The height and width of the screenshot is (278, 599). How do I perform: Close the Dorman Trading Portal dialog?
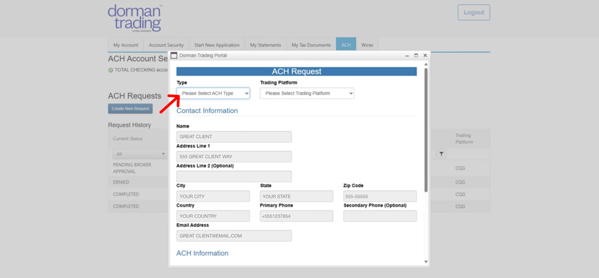coord(425,55)
